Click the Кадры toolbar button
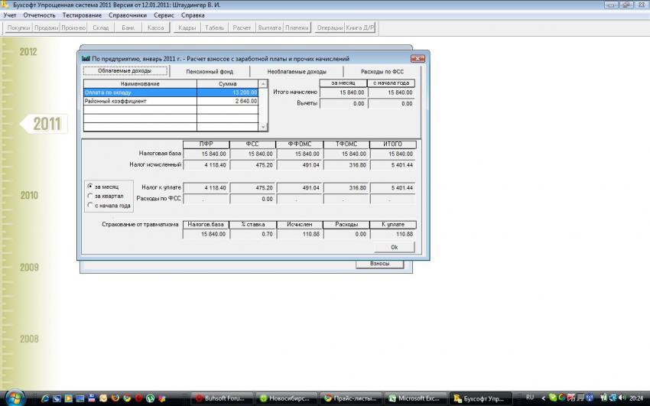The width and height of the screenshot is (650, 406). coord(187,28)
